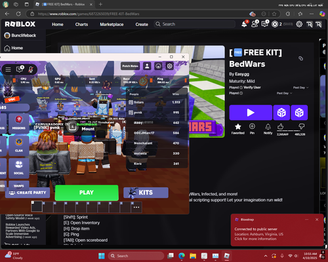
Task: Select player 00CJMarc17 in leaderboard
Action: pyautogui.click(x=156, y=133)
